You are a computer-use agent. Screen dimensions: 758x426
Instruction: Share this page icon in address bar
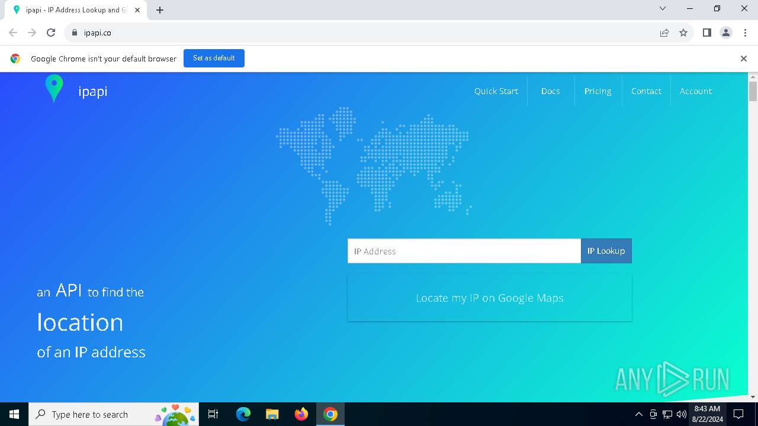pos(664,33)
